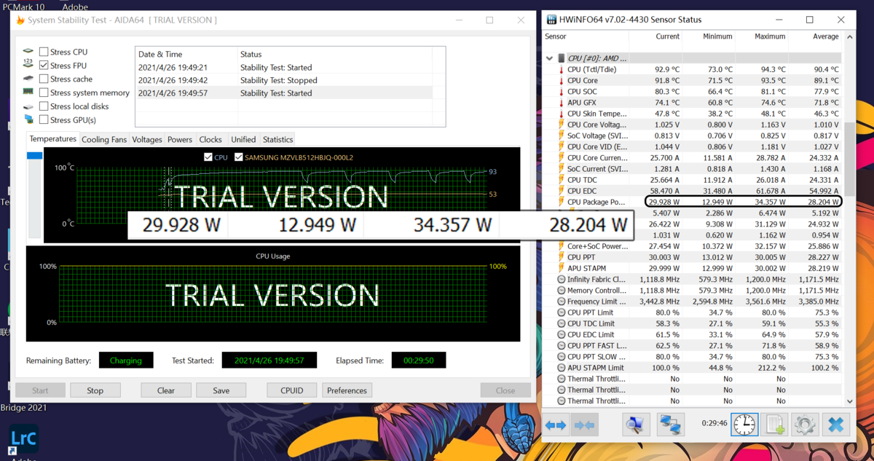Screen dimensions: 874x461
Task: Select the 19:49:42 Stability Test: Stopped log row
Action: point(284,80)
